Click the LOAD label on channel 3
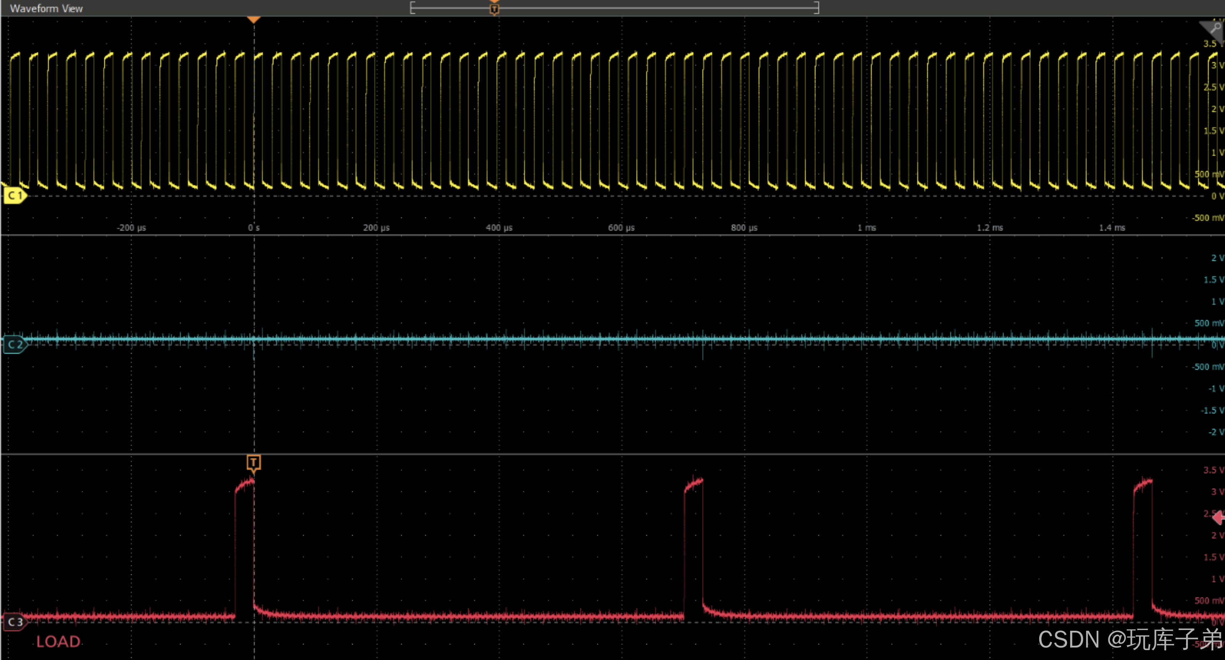 [x=58, y=641]
